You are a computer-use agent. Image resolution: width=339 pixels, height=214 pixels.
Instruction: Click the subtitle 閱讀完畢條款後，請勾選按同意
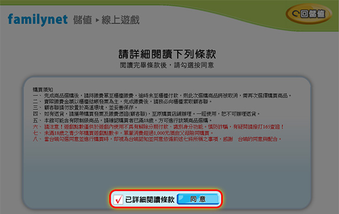(167, 65)
